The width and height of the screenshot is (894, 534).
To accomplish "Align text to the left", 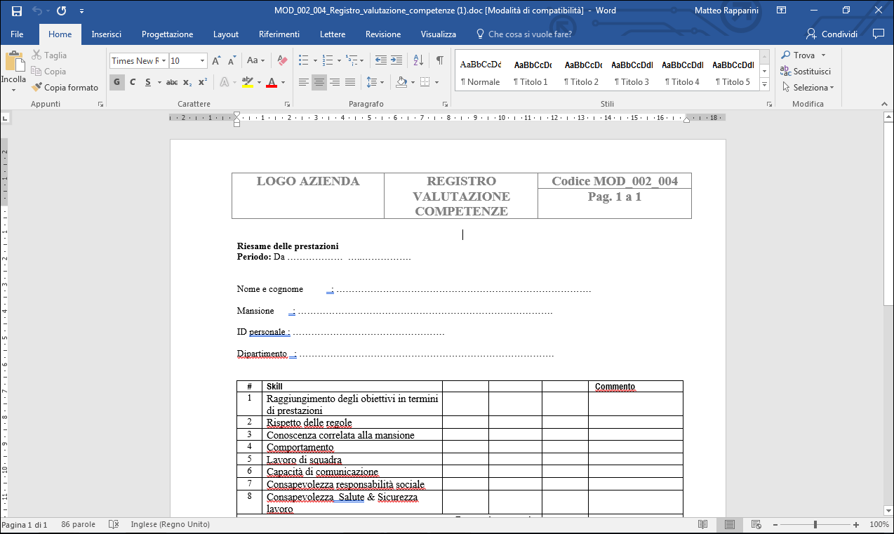I will (303, 83).
